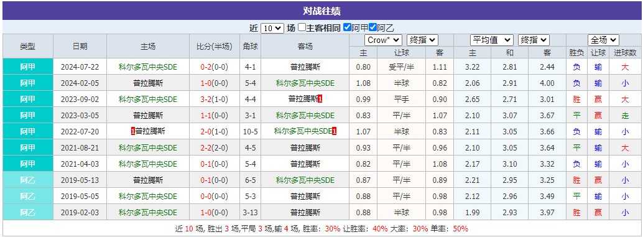This screenshot has width=643, height=237.
Task: Open away team 普拉腾斯 in the 2021-08-21 row
Action: point(305,148)
